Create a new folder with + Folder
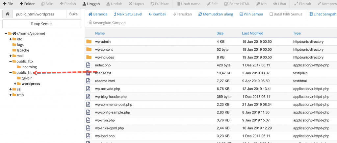The width and height of the screenshot is (337, 143). coord(27,4)
